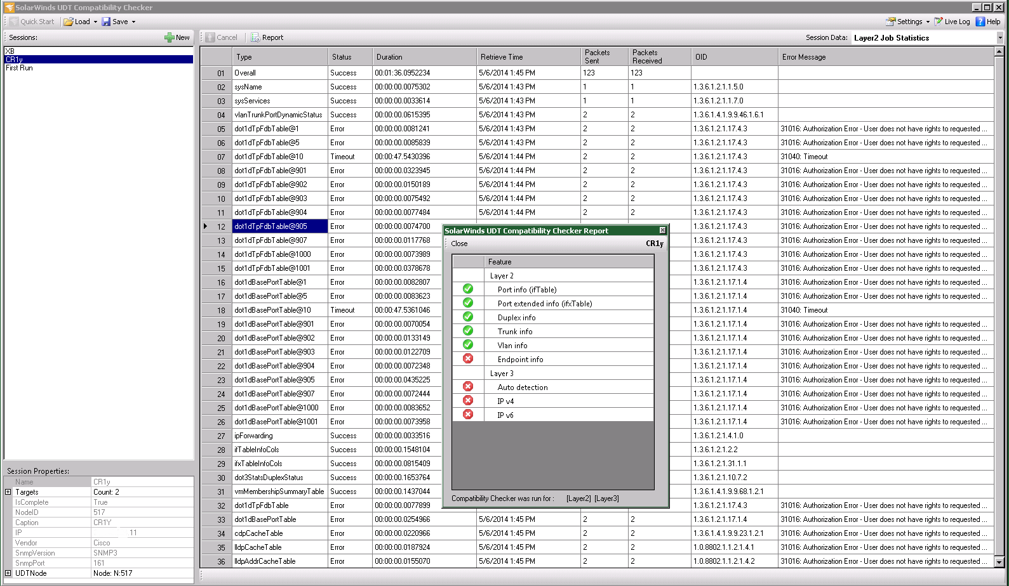Click the Save floppy disk icon
This screenshot has width=1009, height=586.
pyautogui.click(x=106, y=22)
